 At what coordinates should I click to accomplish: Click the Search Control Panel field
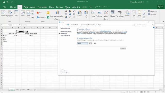point(145,25)
